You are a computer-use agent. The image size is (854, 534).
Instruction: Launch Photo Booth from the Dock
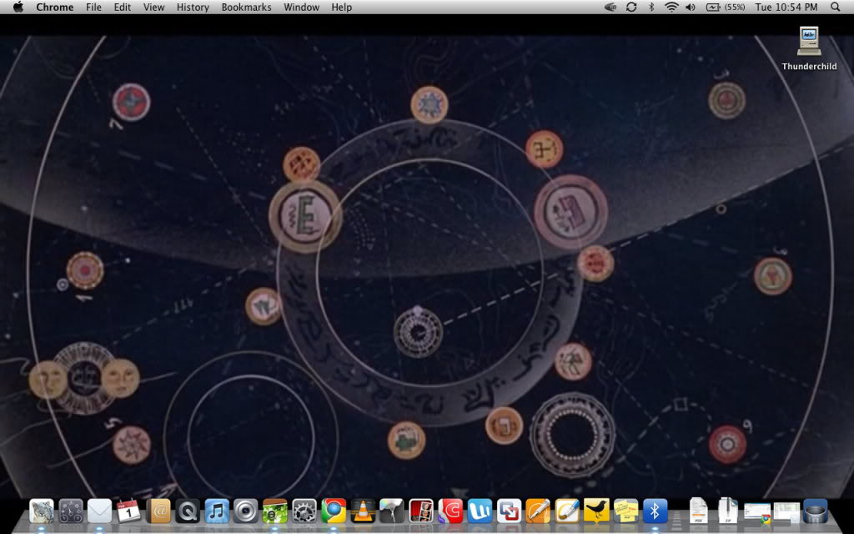pyautogui.click(x=421, y=511)
